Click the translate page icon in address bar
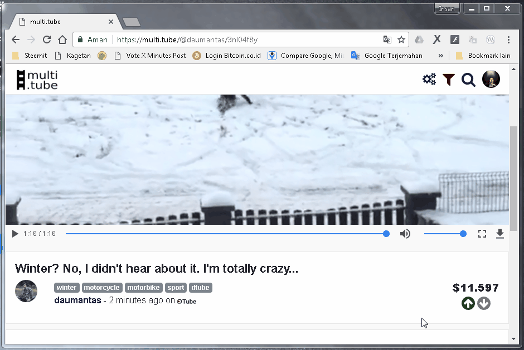 tap(387, 40)
